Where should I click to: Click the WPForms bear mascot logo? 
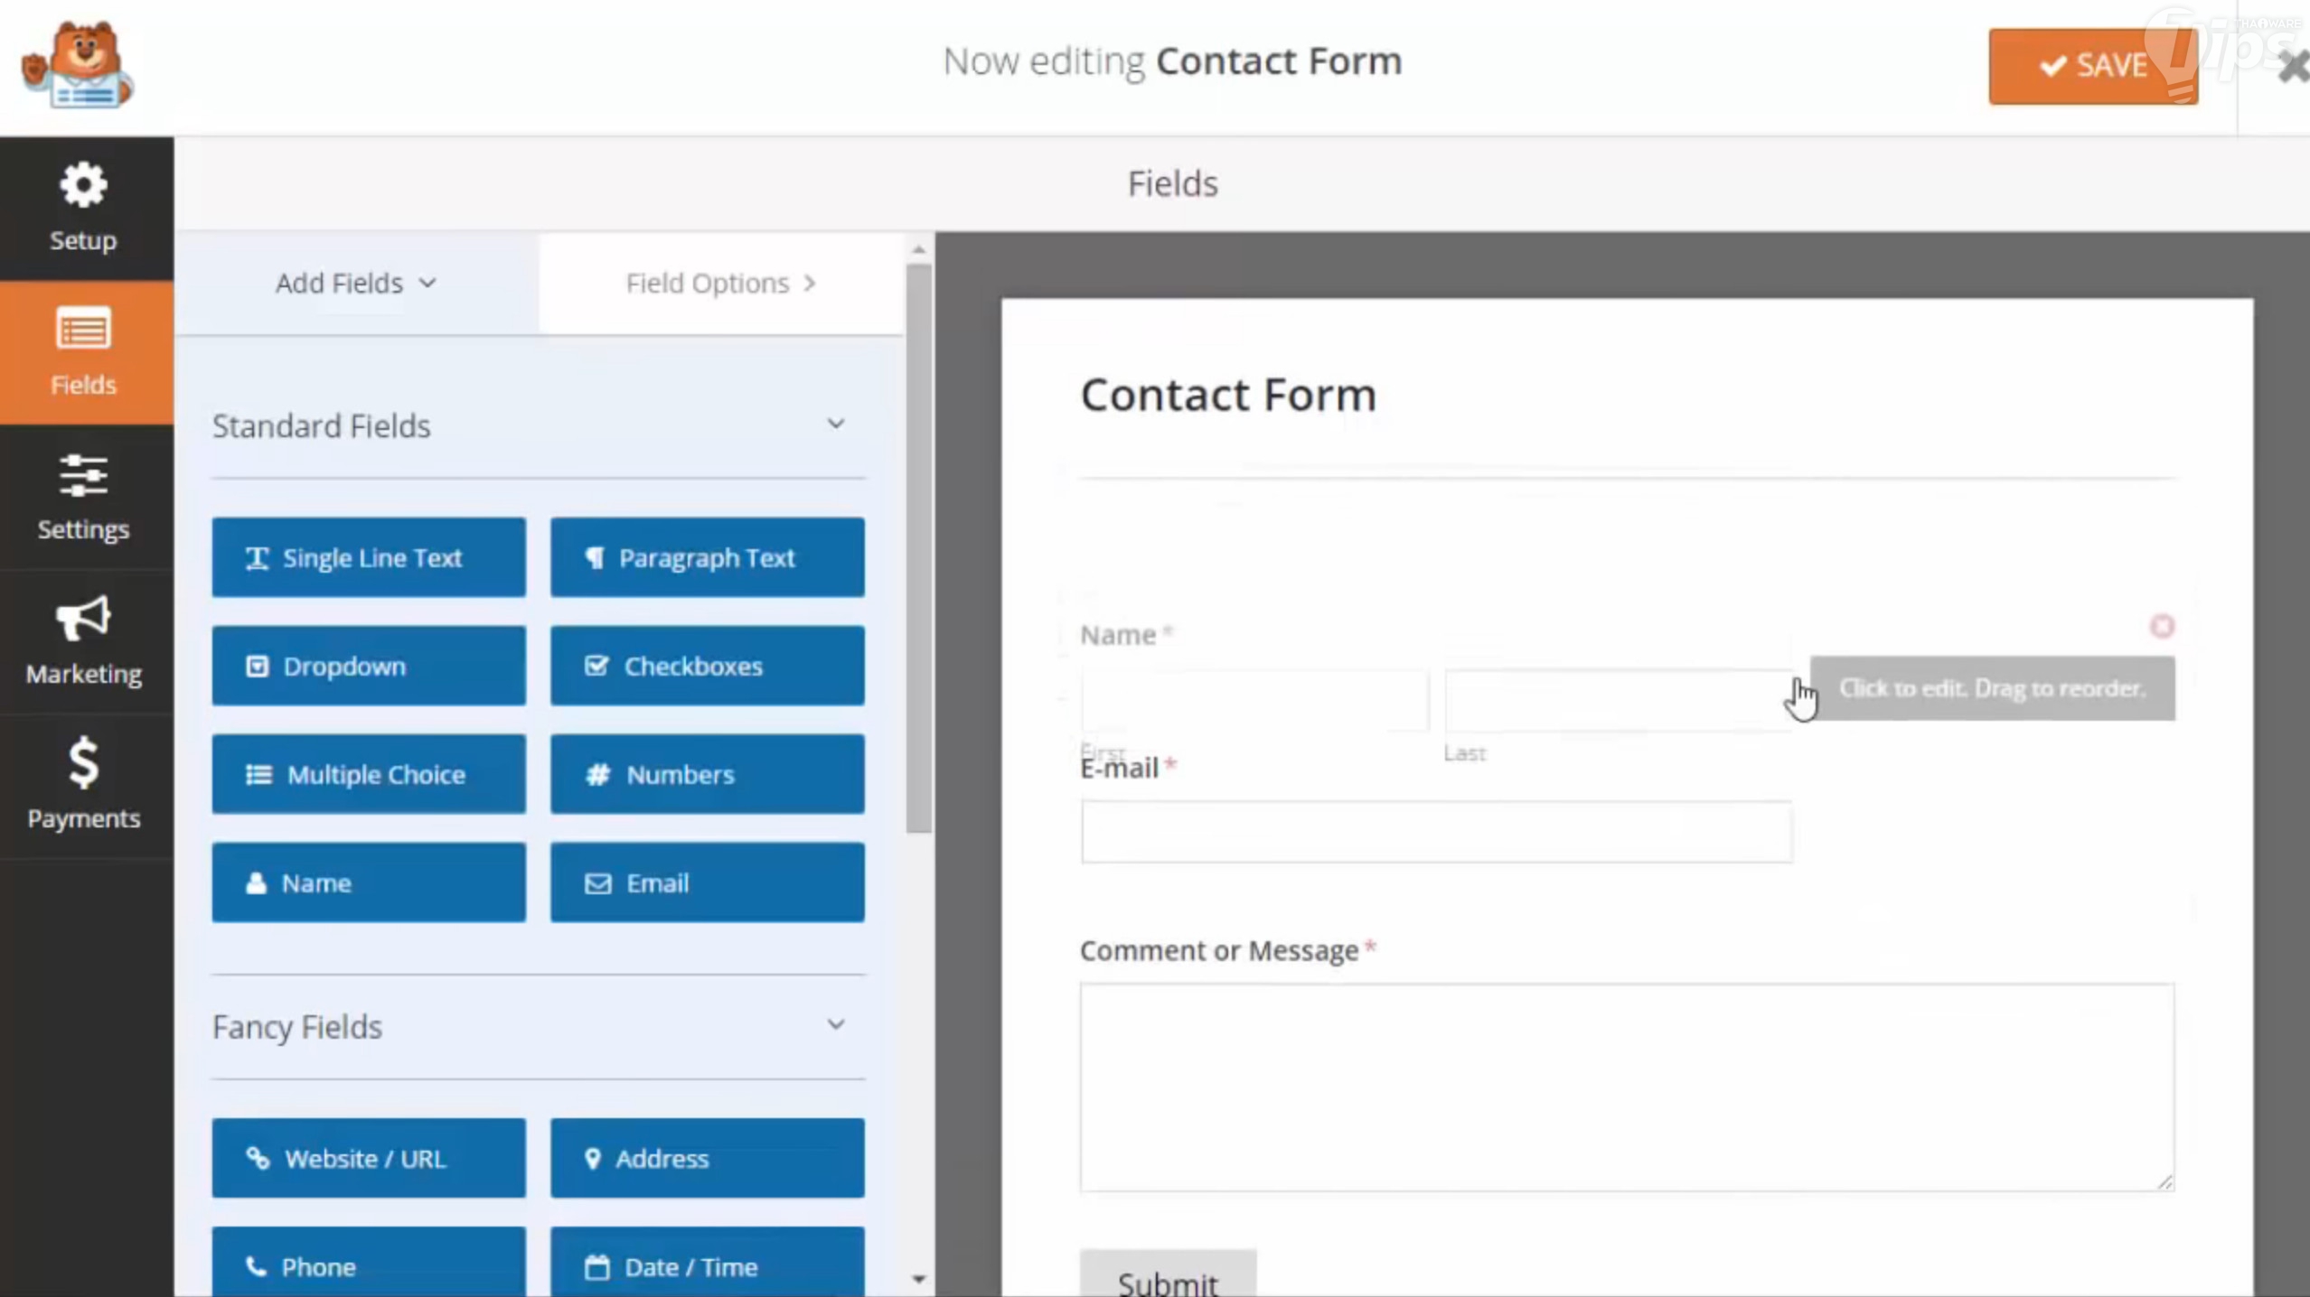pos(78,66)
